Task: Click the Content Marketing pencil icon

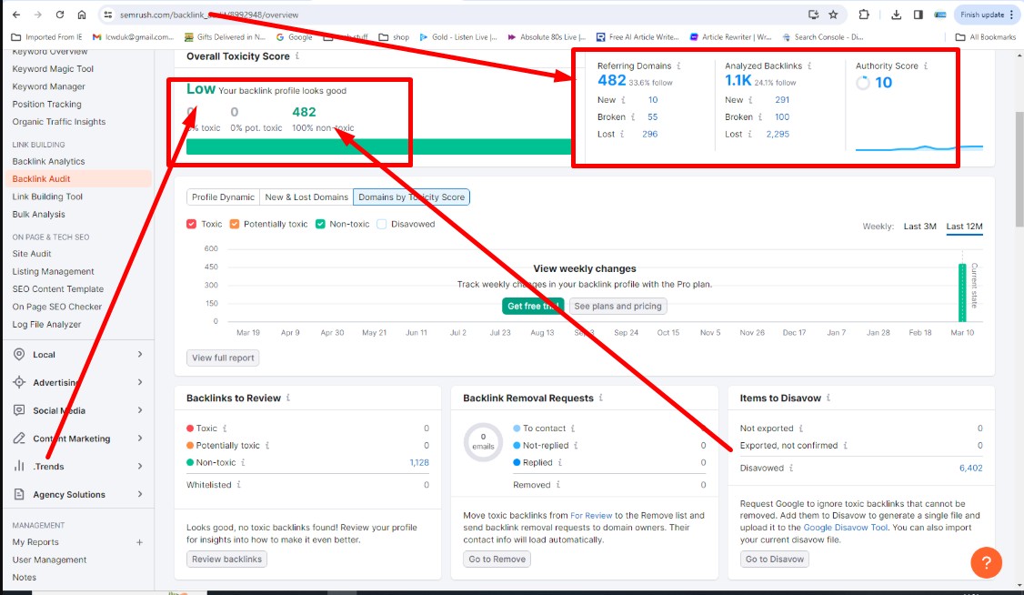Action: 20,439
